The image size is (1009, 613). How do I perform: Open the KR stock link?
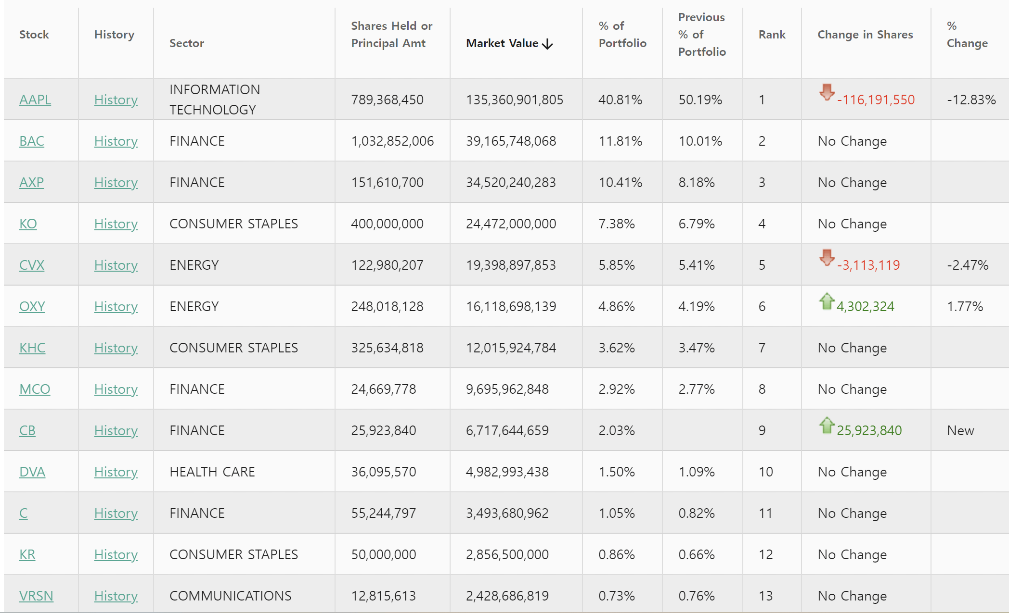coord(27,554)
